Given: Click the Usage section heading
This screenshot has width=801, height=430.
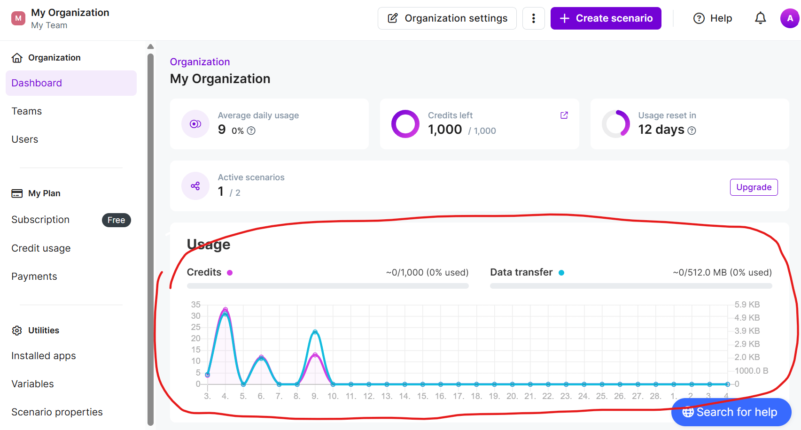Looking at the screenshot, I should pos(209,245).
